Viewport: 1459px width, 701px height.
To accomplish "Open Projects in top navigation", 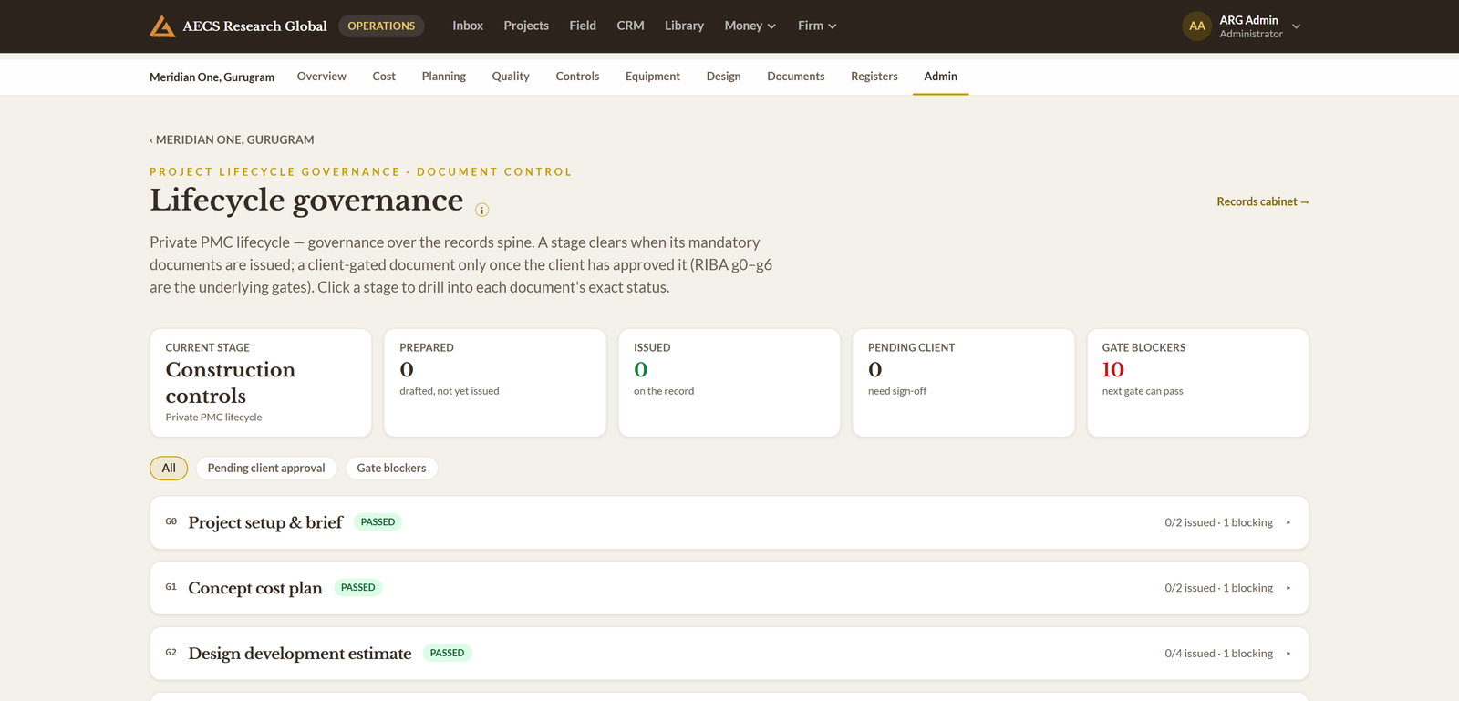I will click(526, 26).
